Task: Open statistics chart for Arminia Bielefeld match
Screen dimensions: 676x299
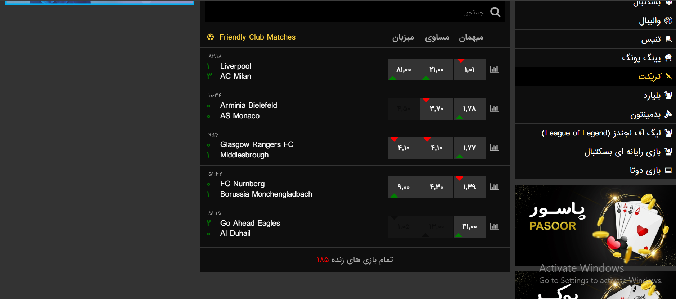Action: (x=494, y=109)
